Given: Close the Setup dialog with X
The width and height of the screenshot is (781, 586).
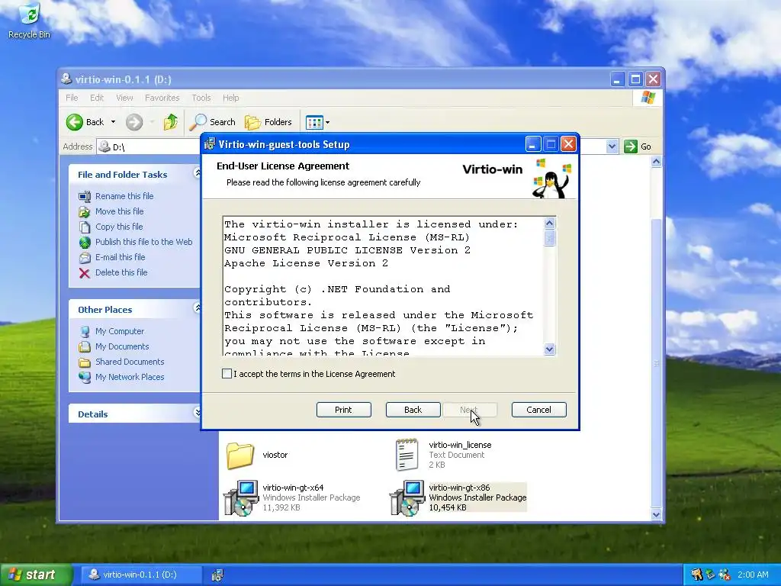Looking at the screenshot, I should [568, 144].
